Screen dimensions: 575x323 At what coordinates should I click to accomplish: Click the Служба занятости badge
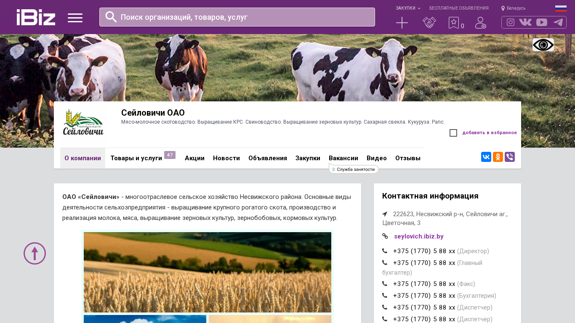354,169
